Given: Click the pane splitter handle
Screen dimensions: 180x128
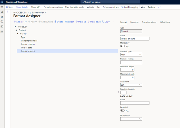Looking at the screenshot, I should [119, 92].
